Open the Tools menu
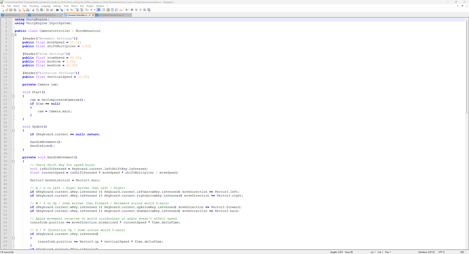The height and width of the screenshot is (254, 469). (x=66, y=6)
